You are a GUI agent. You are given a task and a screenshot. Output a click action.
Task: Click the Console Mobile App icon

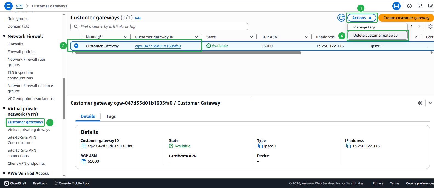pos(56,183)
